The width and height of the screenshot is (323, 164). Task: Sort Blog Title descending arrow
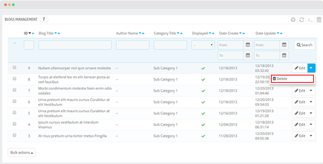[x=56, y=33]
